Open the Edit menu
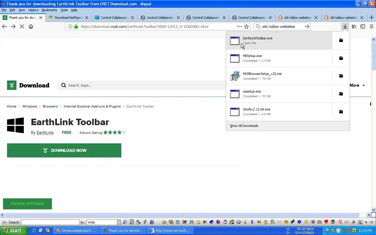This screenshot has height=235, width=376. pos(12,10)
